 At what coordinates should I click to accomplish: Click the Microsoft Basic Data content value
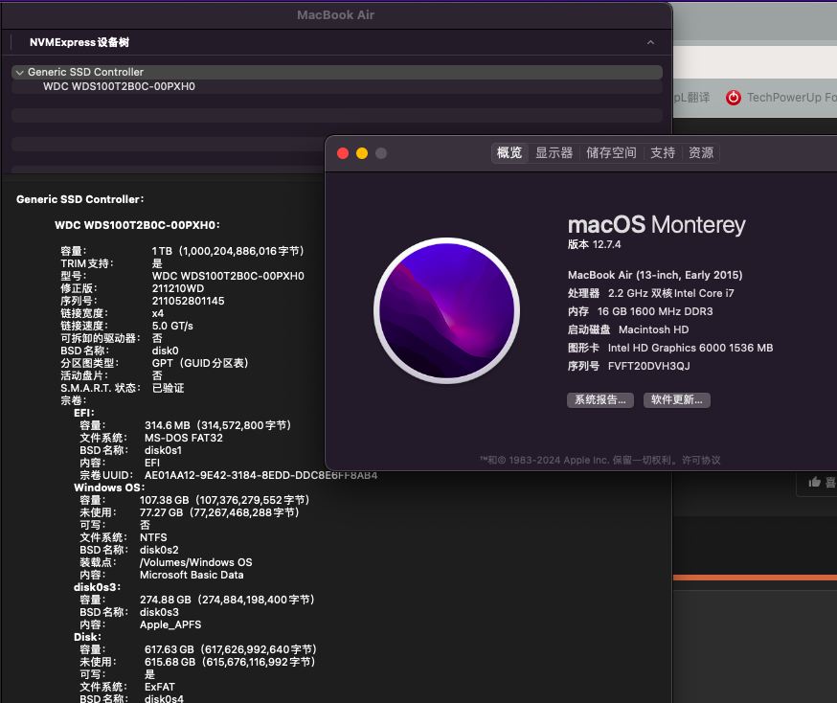pos(192,575)
